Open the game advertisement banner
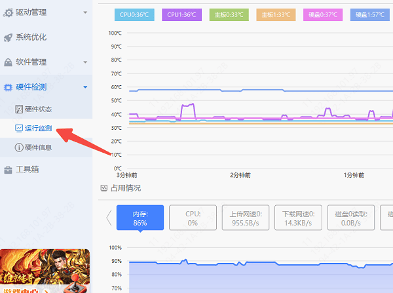 pyautogui.click(x=45, y=270)
